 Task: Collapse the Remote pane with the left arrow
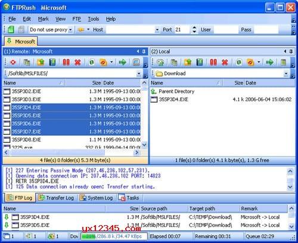pyautogui.click(x=138, y=51)
